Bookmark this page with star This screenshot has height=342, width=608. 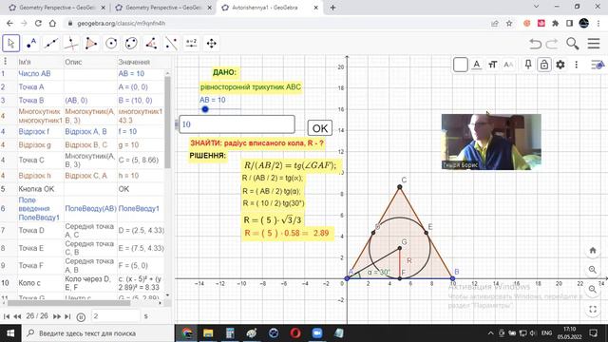pyautogui.click(x=509, y=23)
